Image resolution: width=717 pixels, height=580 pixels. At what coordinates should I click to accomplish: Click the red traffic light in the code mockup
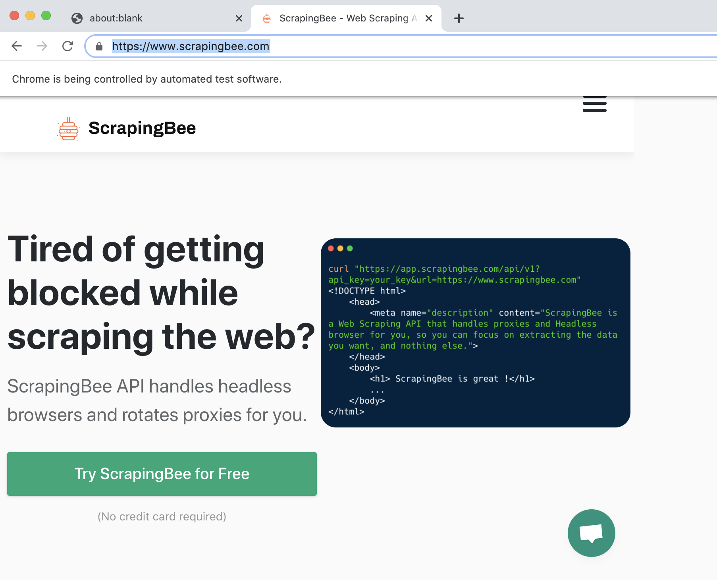click(331, 248)
